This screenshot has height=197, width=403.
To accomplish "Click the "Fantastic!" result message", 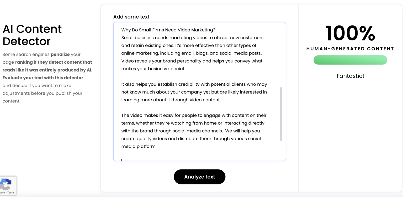I will (x=350, y=76).
